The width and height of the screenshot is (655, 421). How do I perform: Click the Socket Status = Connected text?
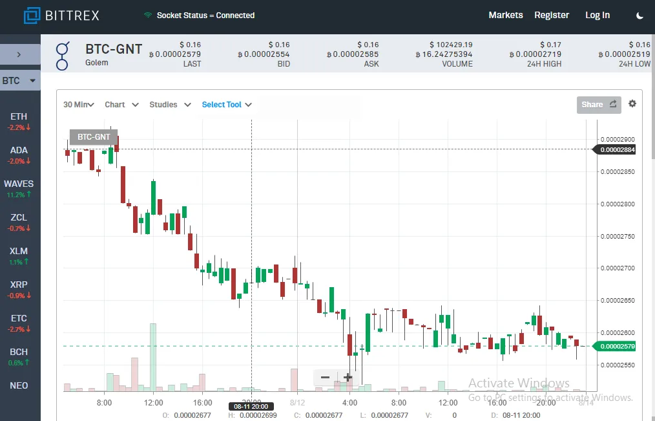point(205,15)
